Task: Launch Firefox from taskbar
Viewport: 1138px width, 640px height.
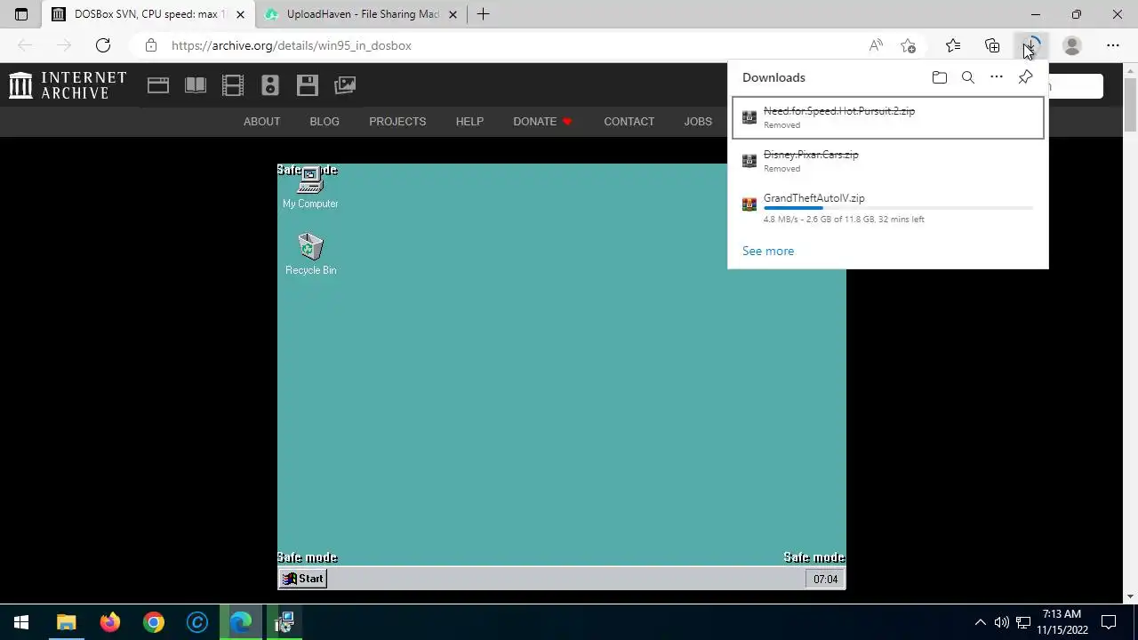Action: [x=110, y=622]
